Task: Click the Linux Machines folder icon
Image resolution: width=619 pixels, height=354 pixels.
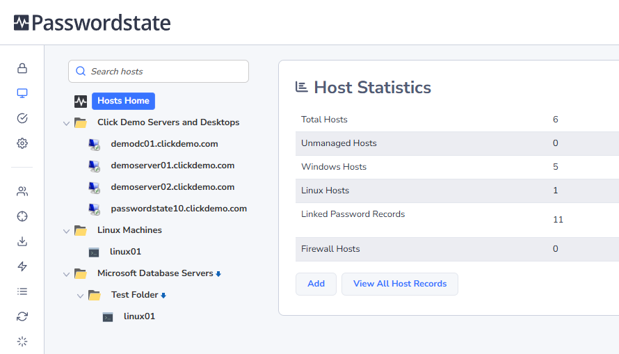Action: click(x=81, y=230)
